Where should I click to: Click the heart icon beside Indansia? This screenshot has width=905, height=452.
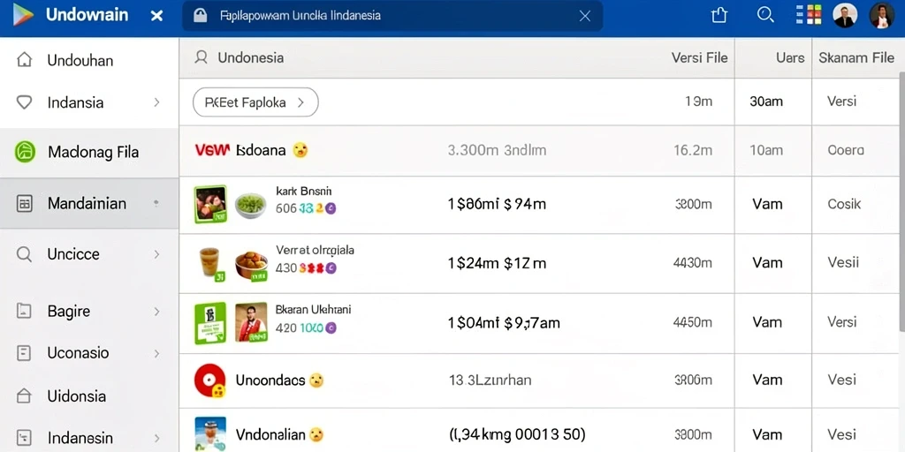coord(24,102)
